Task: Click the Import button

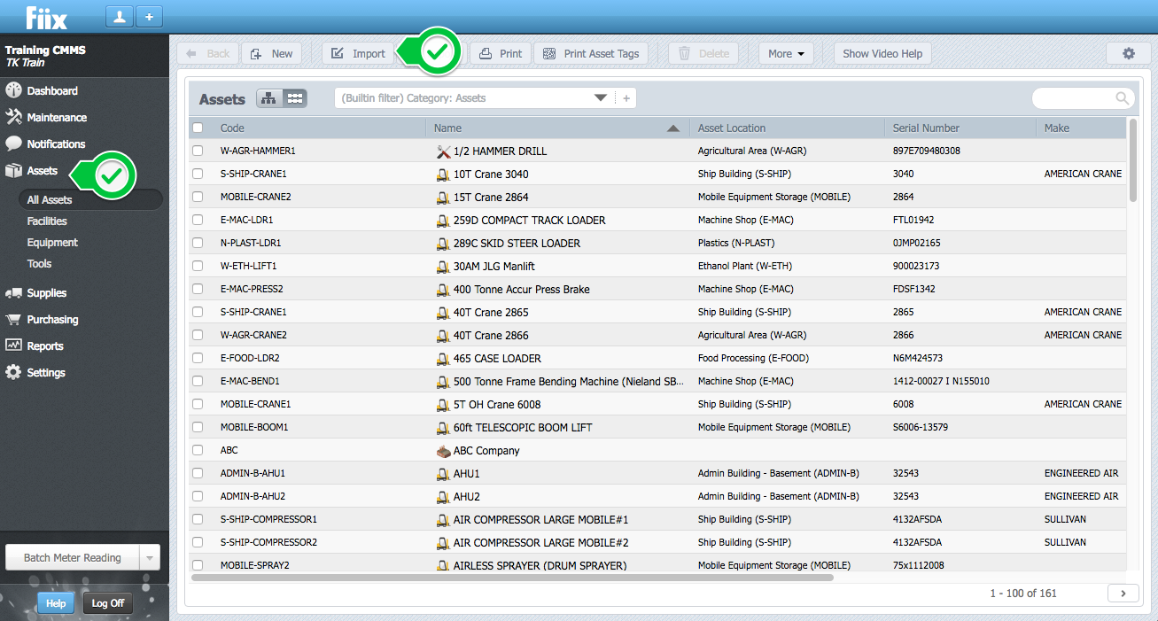Action: (358, 53)
